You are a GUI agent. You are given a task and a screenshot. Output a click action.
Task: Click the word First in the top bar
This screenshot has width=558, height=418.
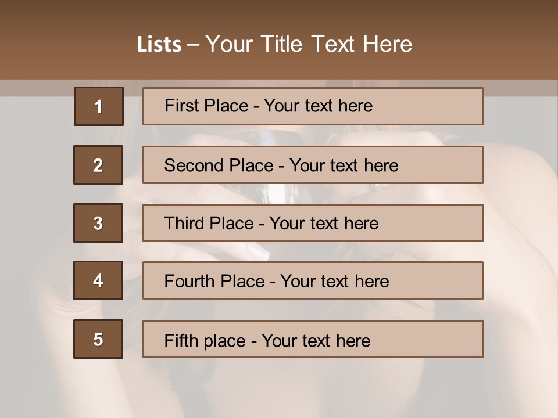point(182,106)
